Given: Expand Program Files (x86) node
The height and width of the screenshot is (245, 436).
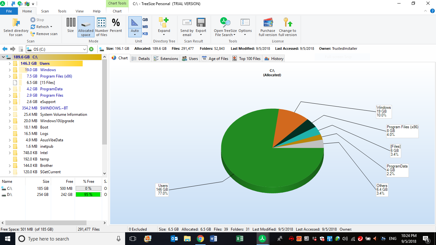Looking at the screenshot, I should (x=10, y=76).
